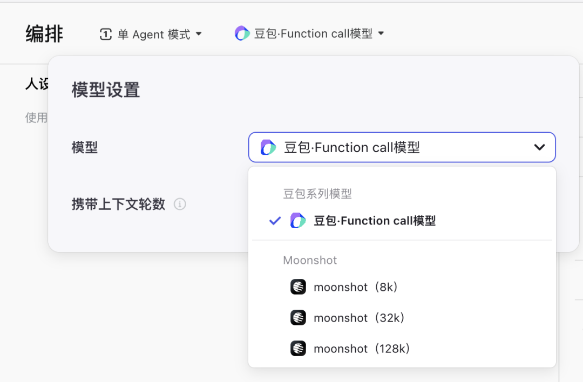
Task: Click the moonshot (8k) logo icon
Action: (x=298, y=287)
